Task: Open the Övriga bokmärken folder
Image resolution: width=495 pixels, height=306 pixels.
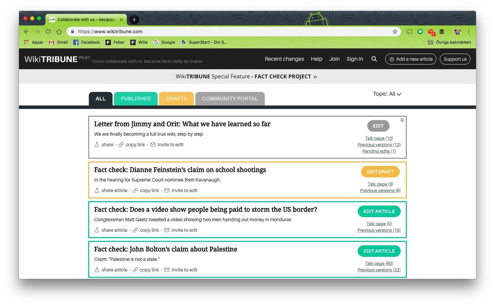Action: click(449, 43)
